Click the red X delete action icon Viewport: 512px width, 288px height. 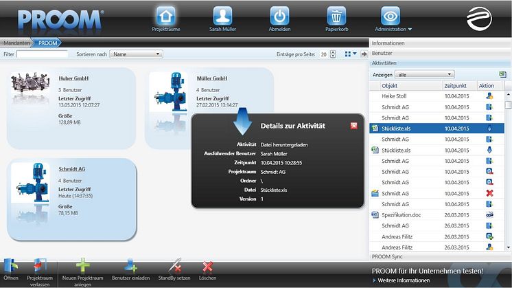tap(489, 193)
